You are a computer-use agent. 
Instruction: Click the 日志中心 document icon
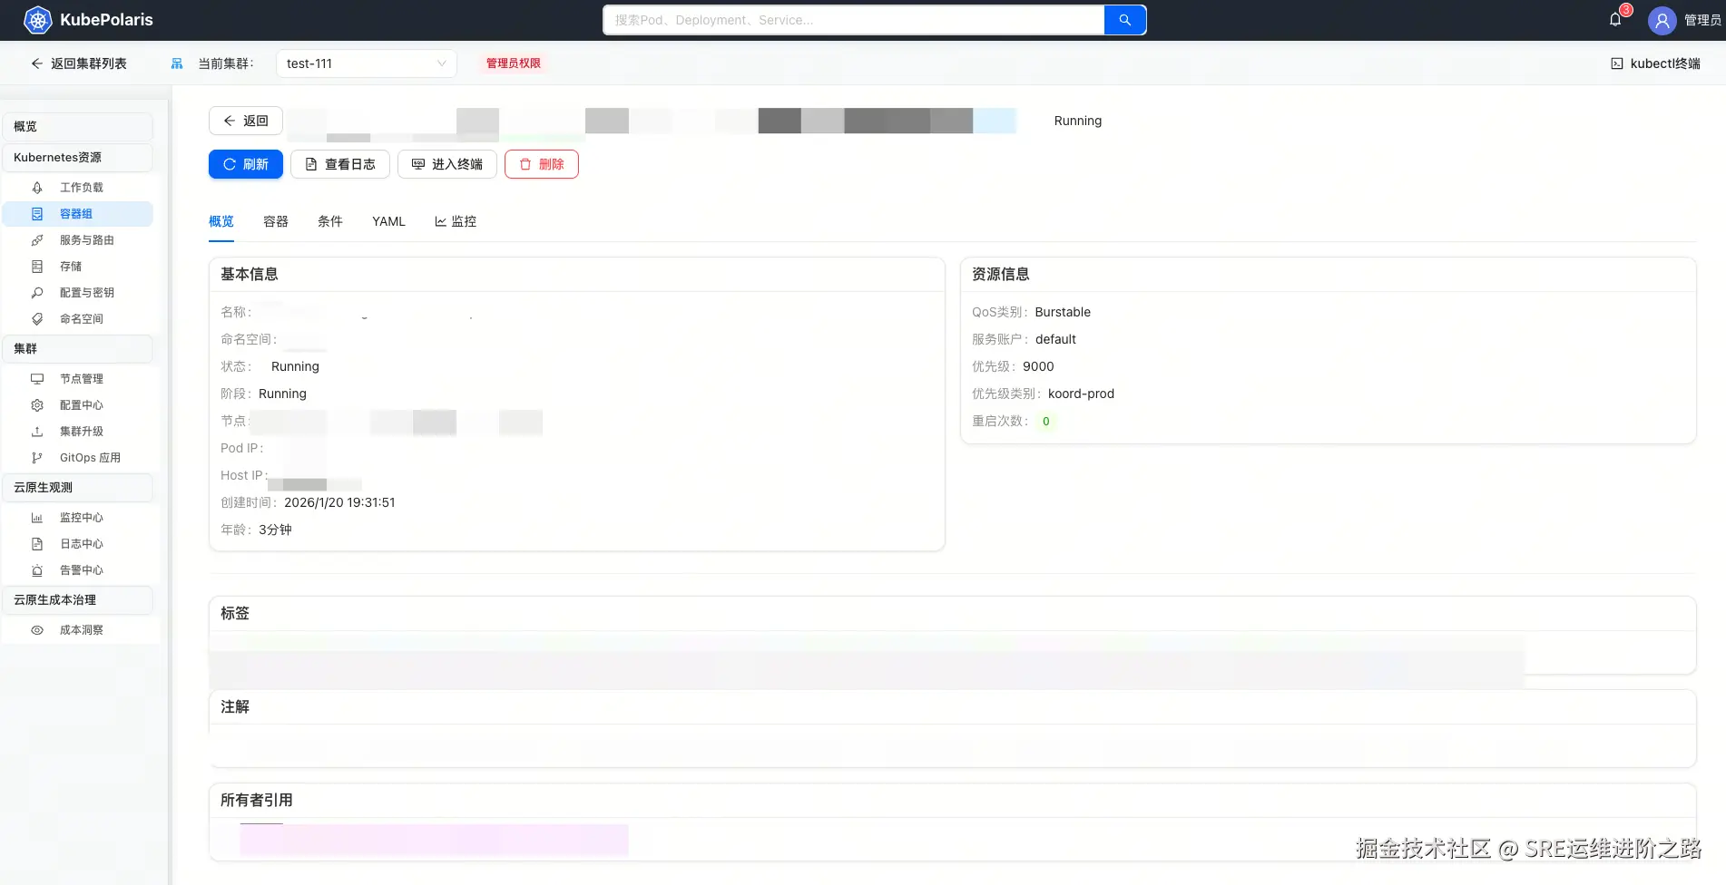pos(37,544)
